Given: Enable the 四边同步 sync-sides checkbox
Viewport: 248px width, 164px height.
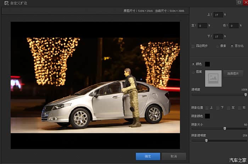Looking at the screenshot, I should coord(193,46).
